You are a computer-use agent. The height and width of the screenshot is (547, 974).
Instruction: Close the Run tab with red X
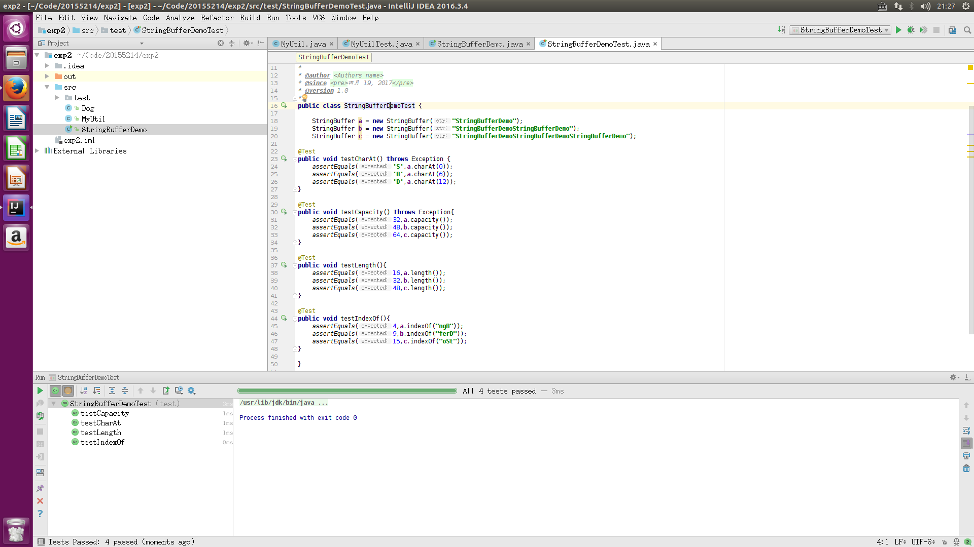(x=40, y=501)
